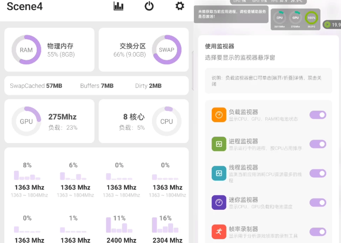341x243 pixels.
Task: Open settings via the gear icon
Action: [180, 6]
